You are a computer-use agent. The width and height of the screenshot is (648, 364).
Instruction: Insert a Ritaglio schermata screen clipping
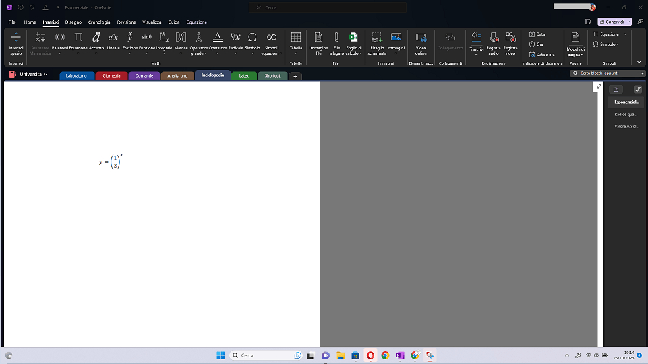coord(377,43)
